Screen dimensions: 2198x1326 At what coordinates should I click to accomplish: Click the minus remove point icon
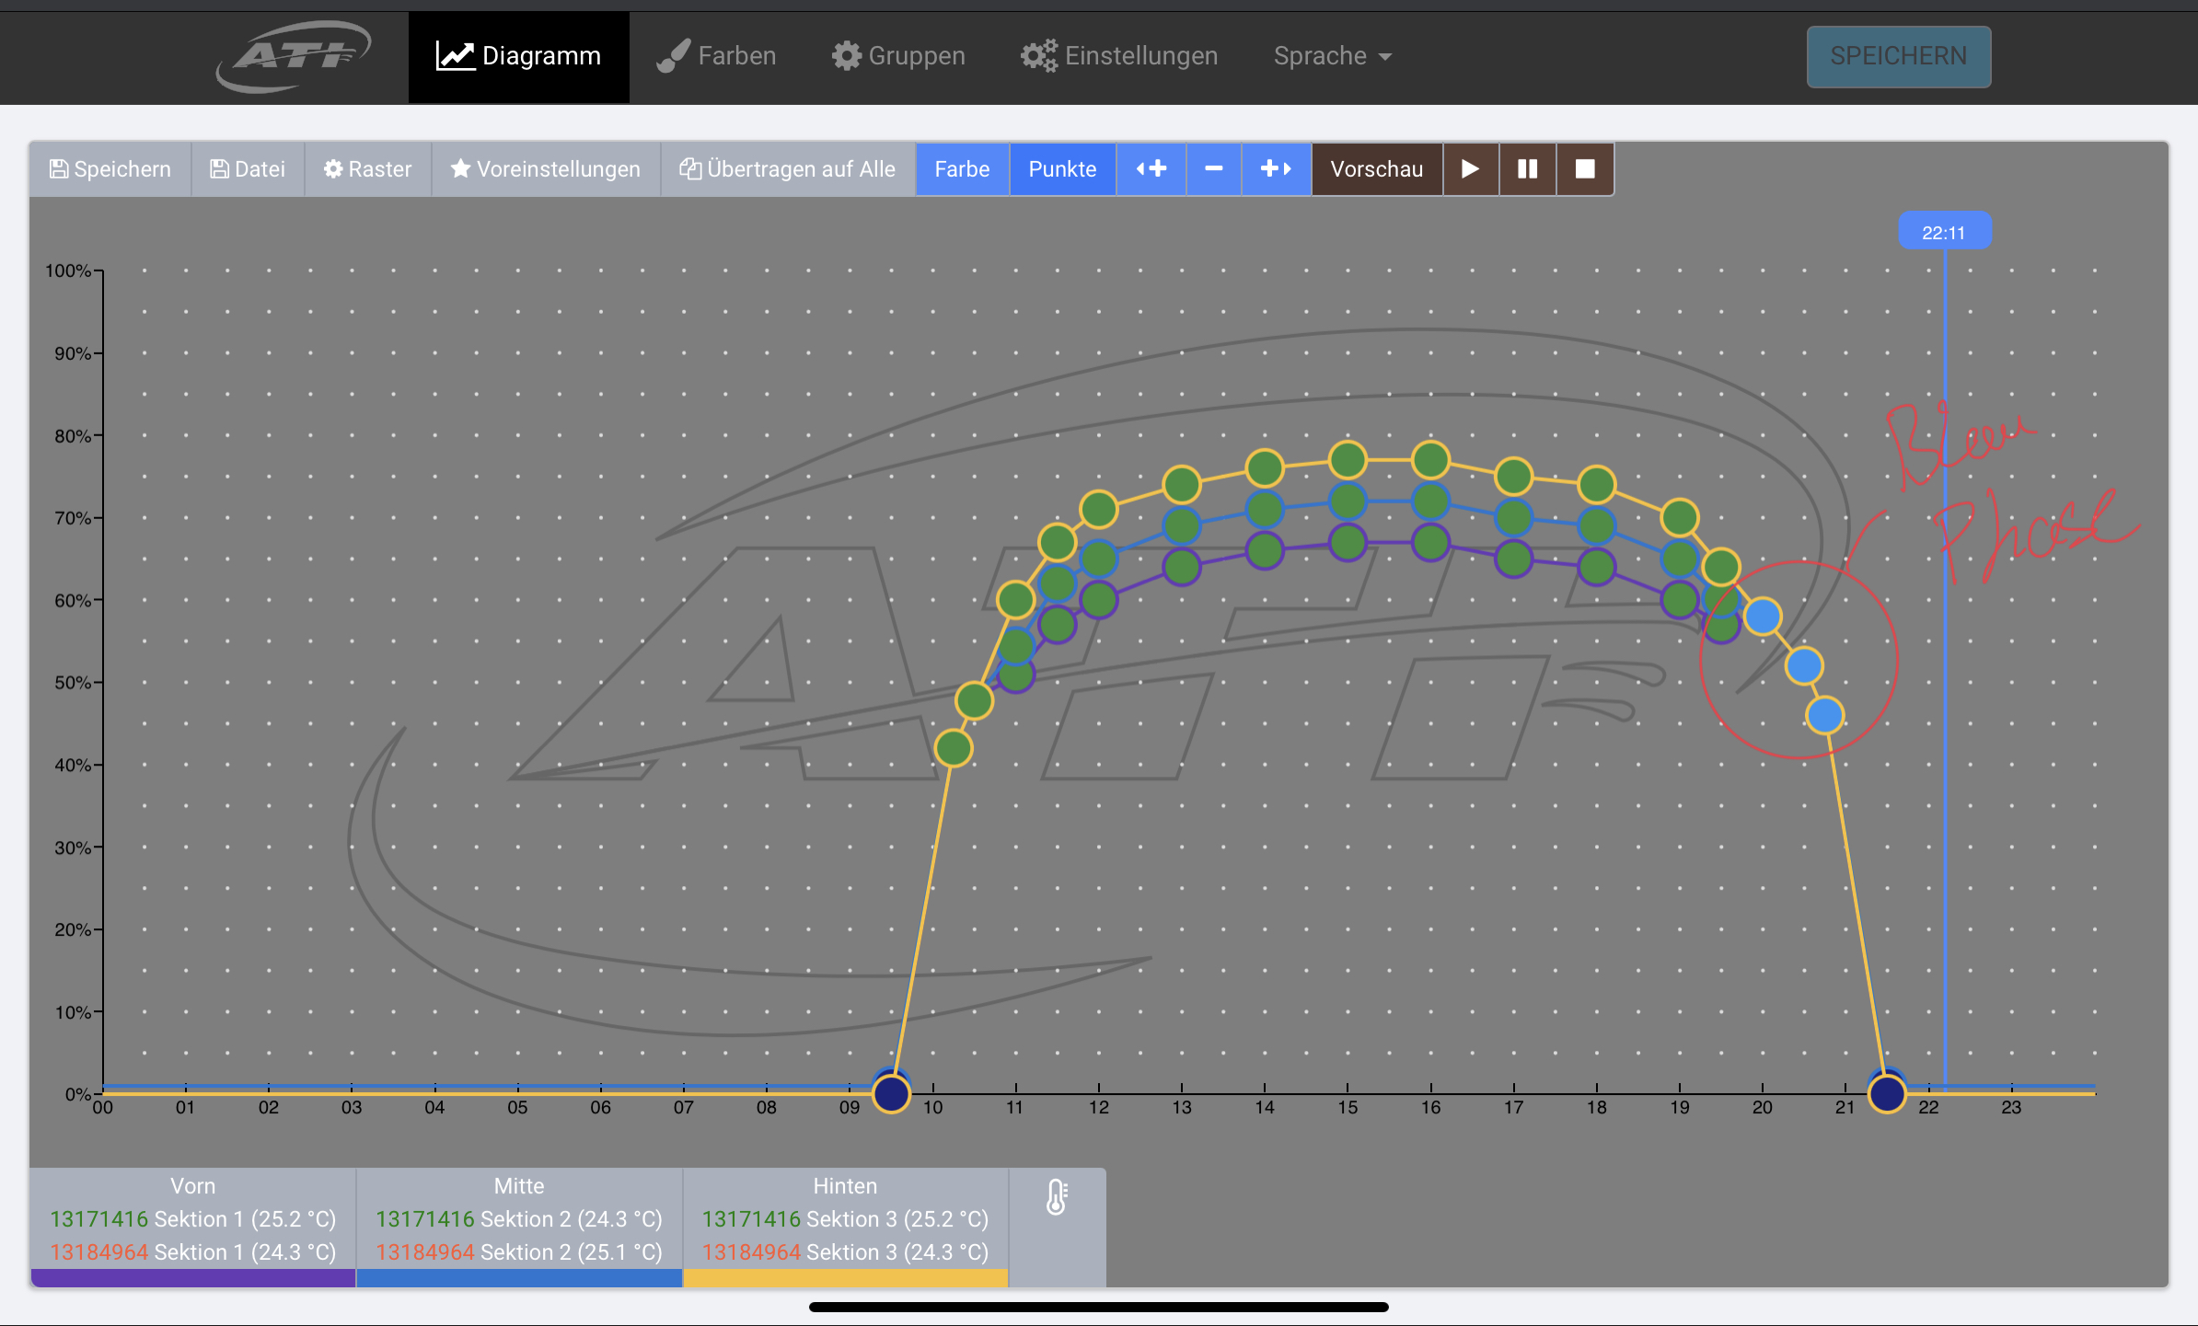point(1213,169)
